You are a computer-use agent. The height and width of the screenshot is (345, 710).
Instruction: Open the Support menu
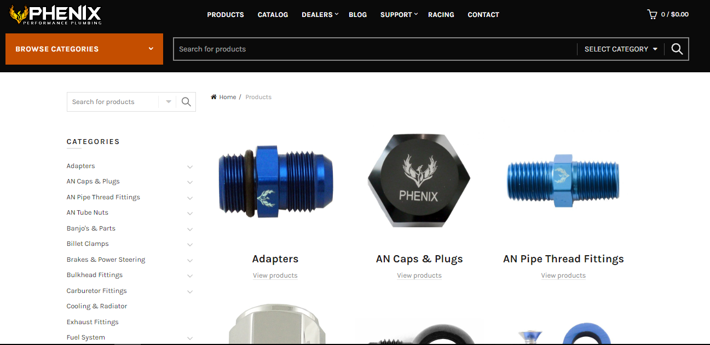coord(399,15)
